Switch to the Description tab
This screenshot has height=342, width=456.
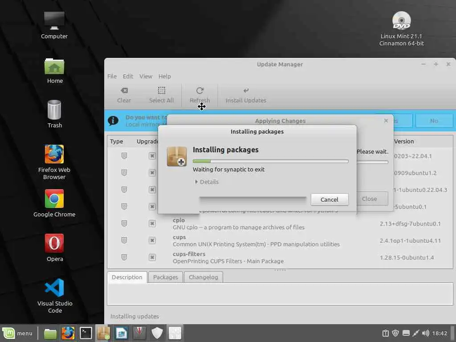click(x=127, y=277)
